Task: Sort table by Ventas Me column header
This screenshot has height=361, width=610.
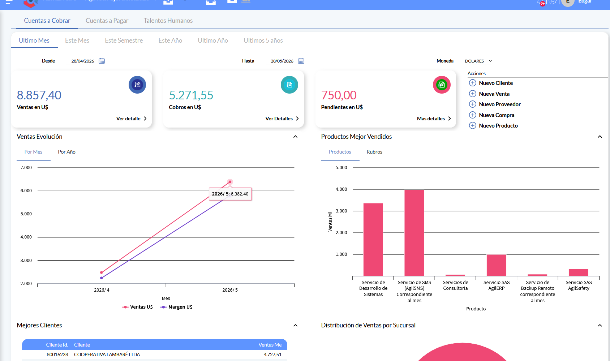Action: coord(270,345)
